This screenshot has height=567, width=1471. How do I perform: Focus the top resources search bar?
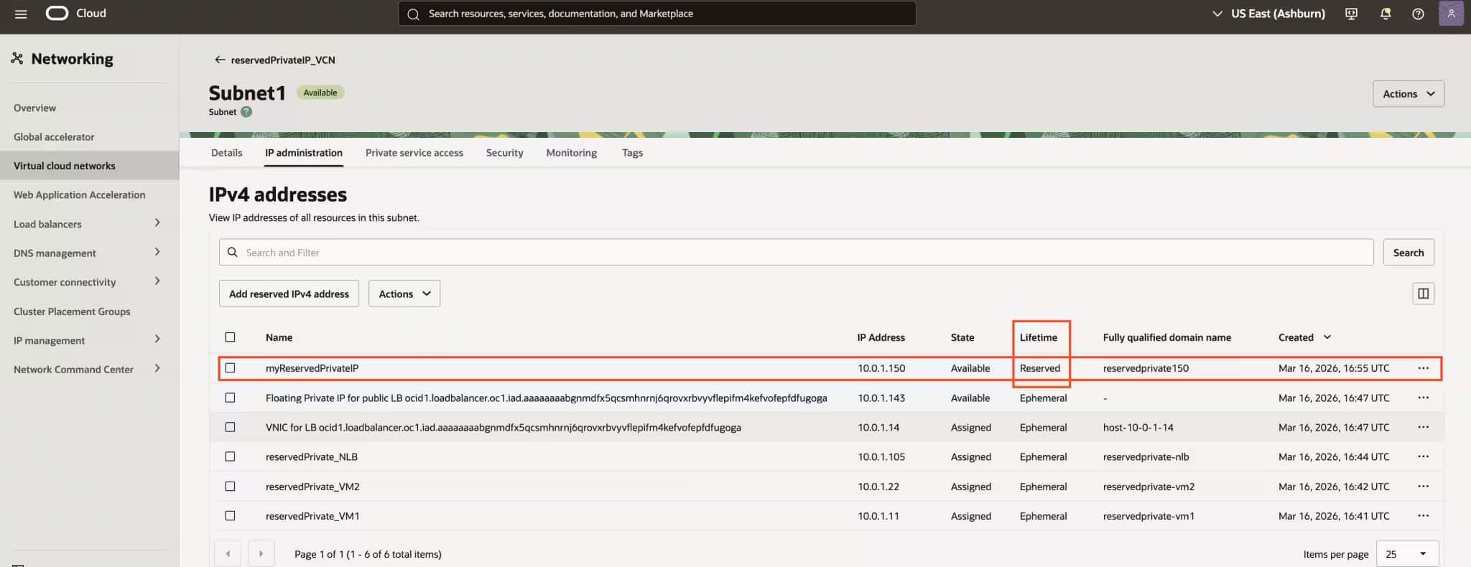(x=656, y=14)
